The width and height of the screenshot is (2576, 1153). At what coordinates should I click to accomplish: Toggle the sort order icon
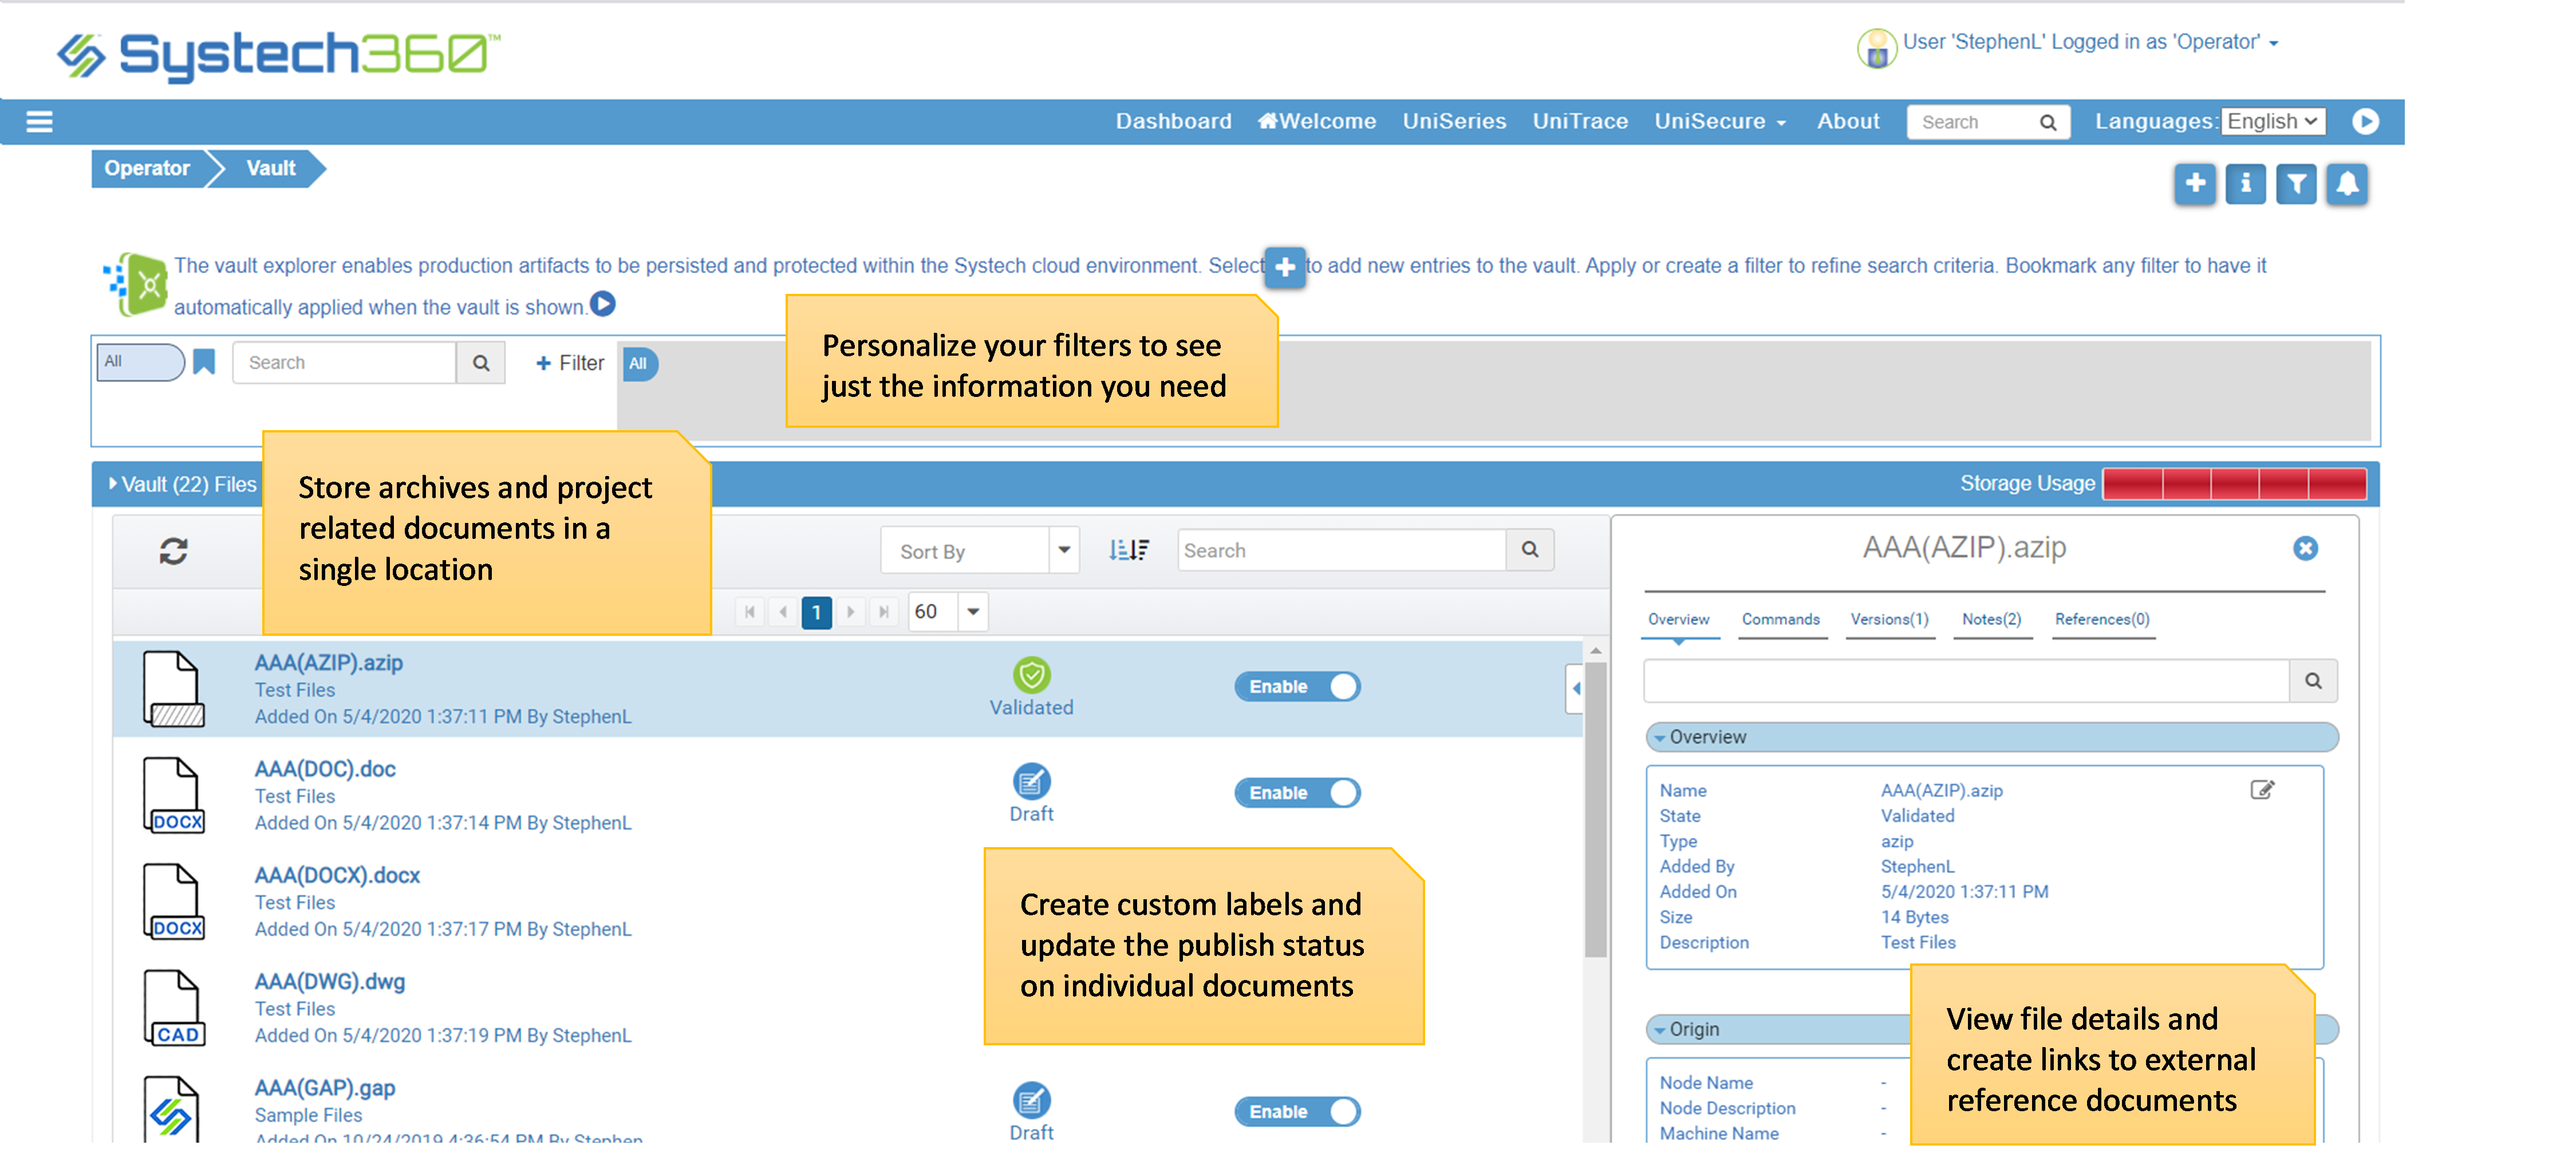click(x=1129, y=550)
